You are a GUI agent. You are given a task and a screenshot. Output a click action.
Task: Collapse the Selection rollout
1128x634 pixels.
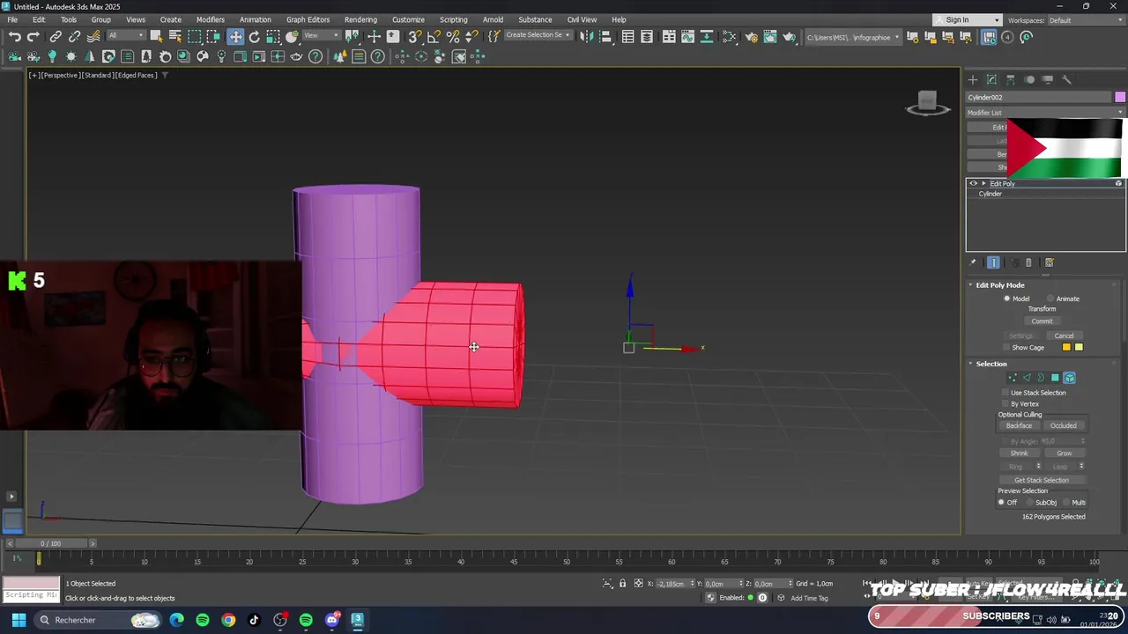(x=971, y=364)
